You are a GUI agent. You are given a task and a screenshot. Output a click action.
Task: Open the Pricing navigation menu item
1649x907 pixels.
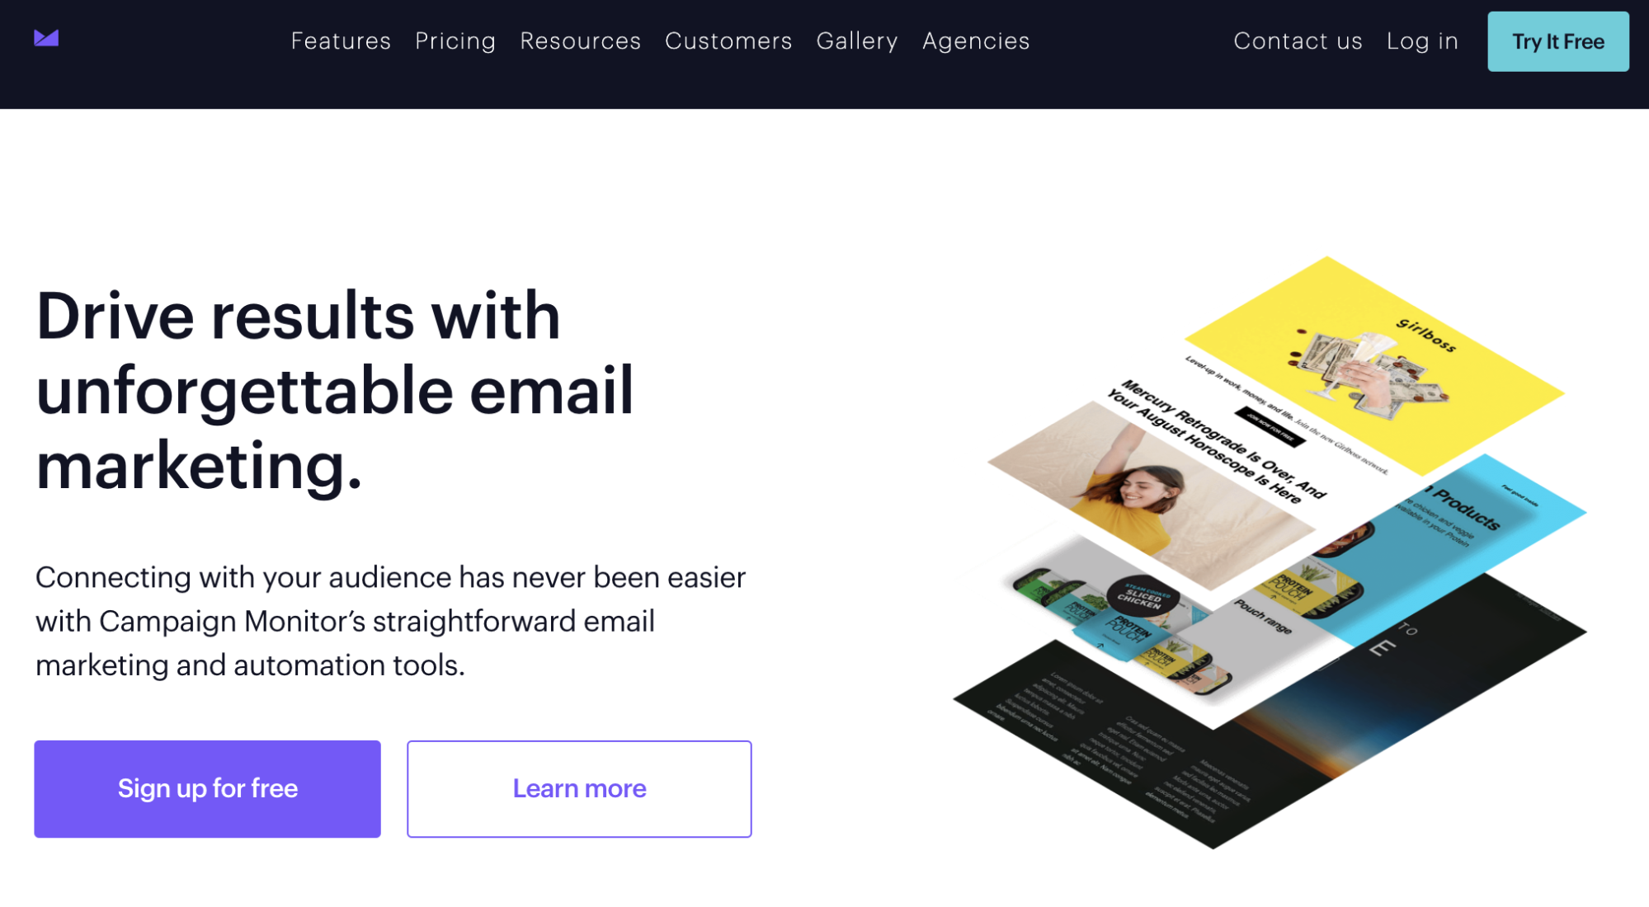pos(455,40)
